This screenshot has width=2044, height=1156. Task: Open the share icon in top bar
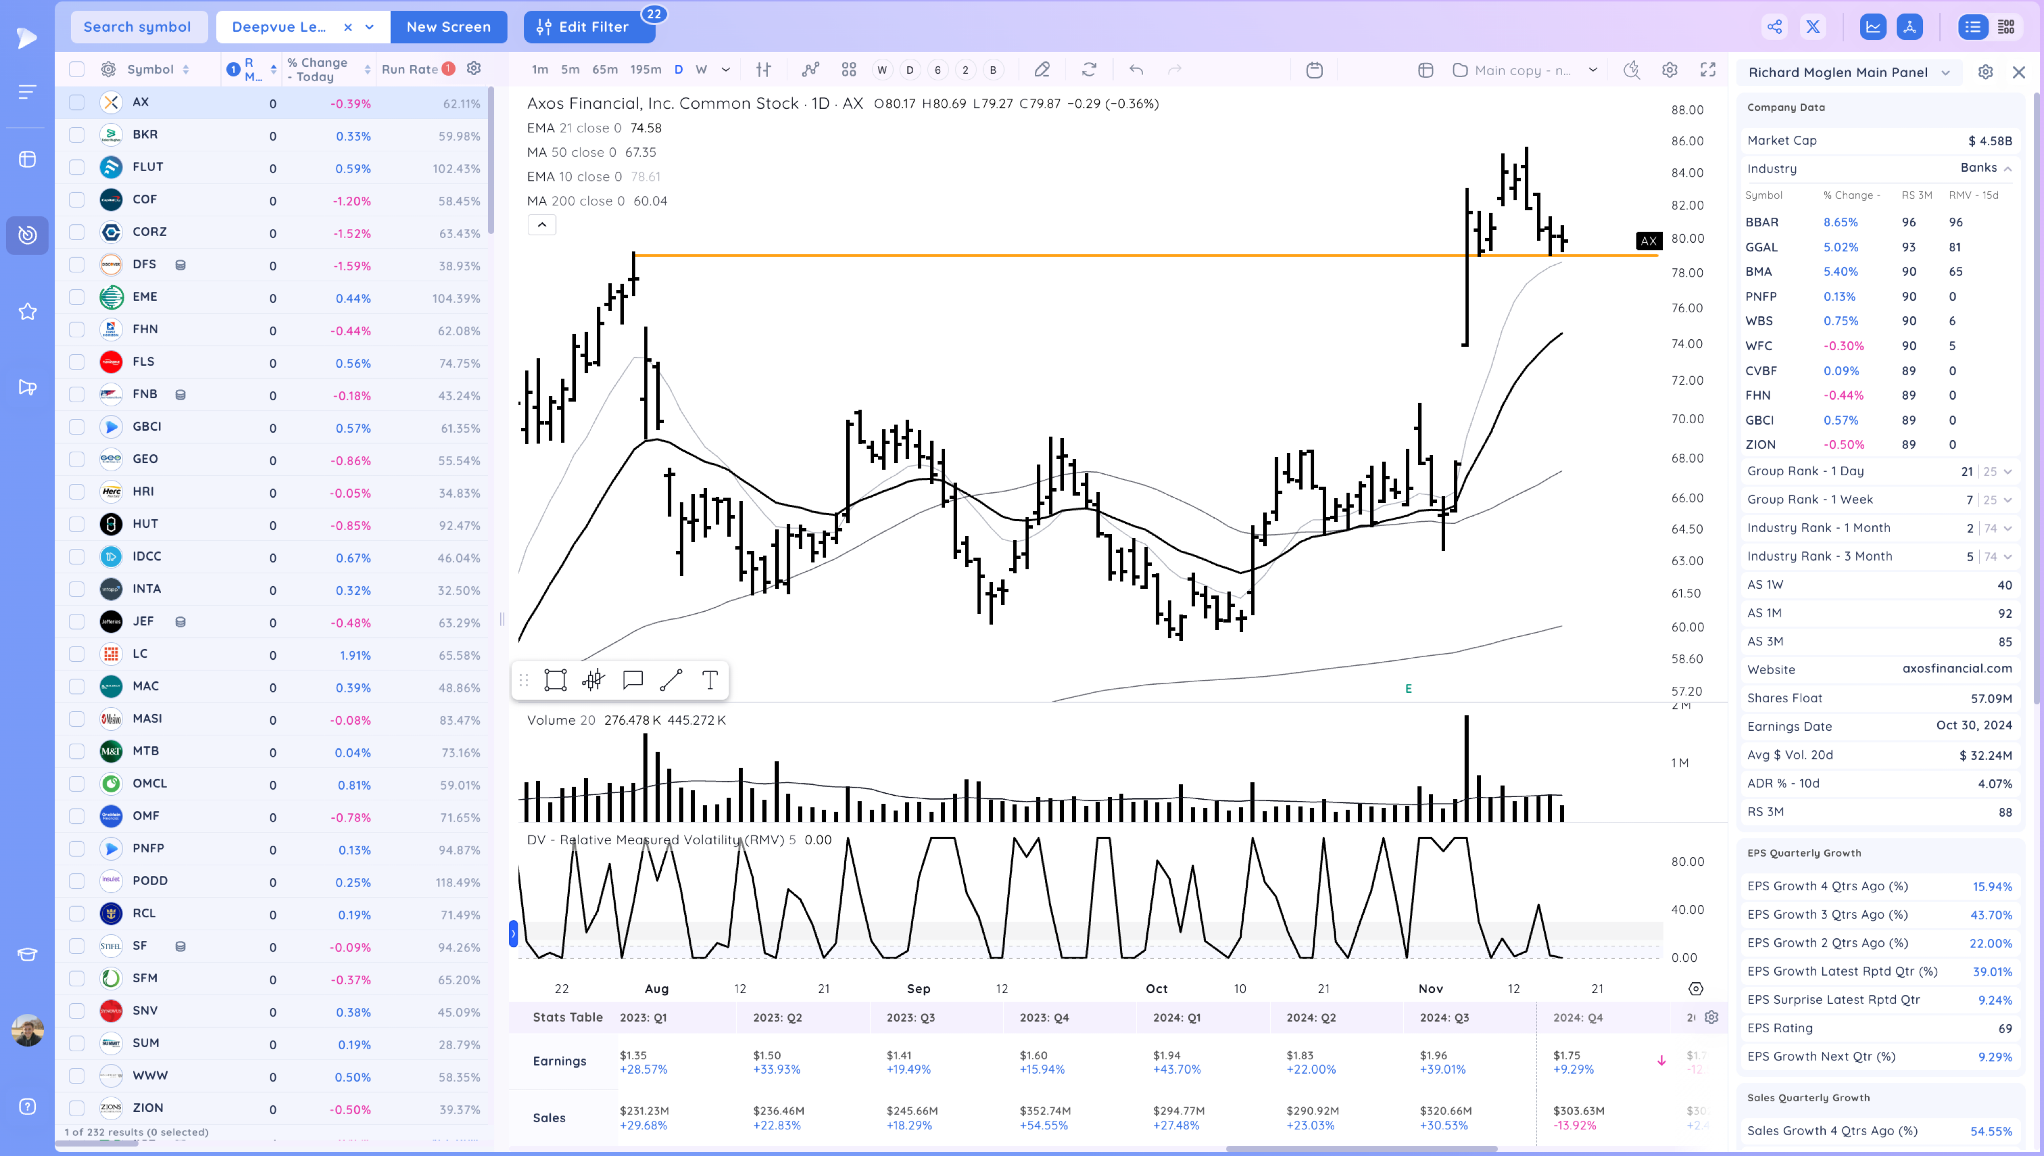point(1774,26)
